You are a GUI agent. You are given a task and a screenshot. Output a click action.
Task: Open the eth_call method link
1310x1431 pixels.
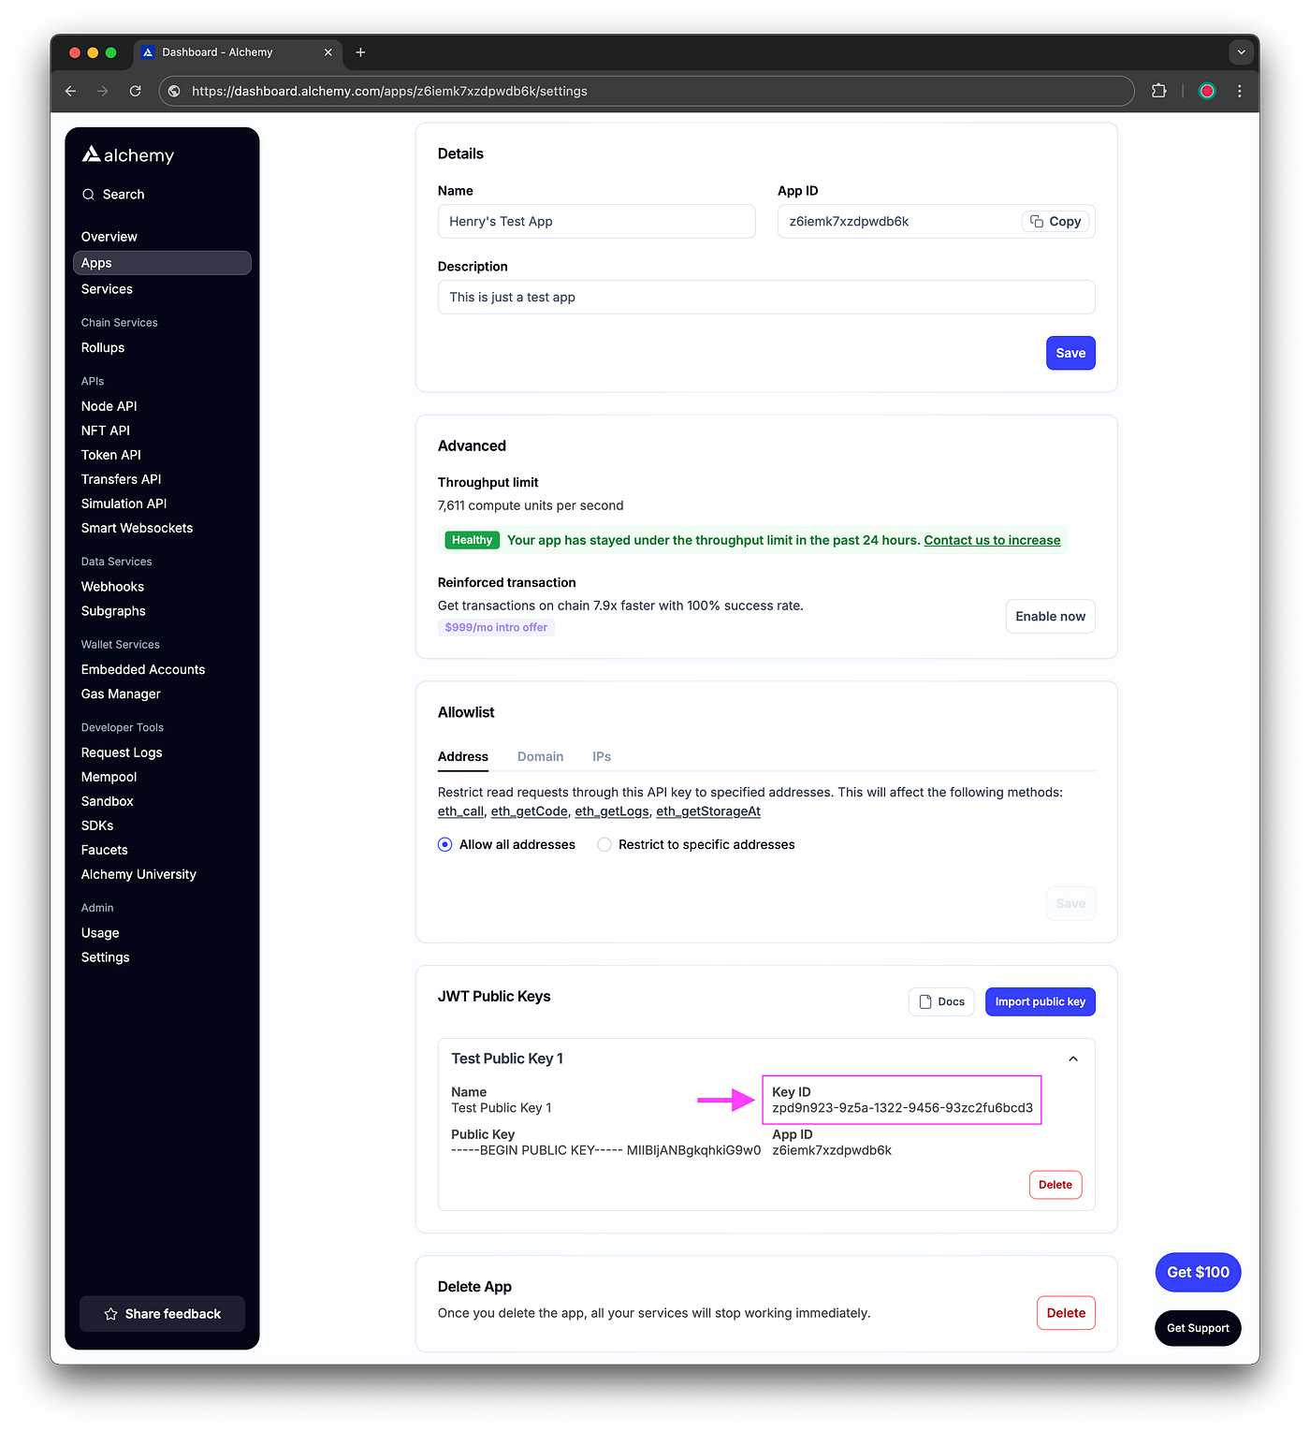[461, 811]
